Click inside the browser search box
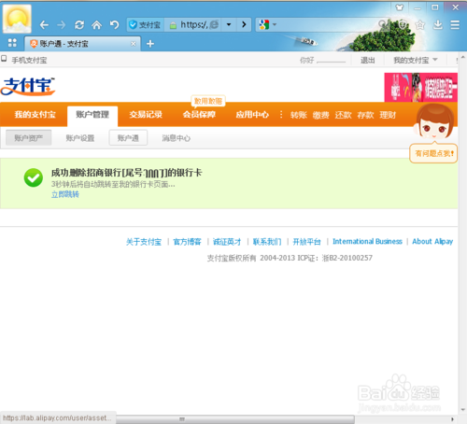Viewport: 467px width, 424px height. [x=327, y=24]
